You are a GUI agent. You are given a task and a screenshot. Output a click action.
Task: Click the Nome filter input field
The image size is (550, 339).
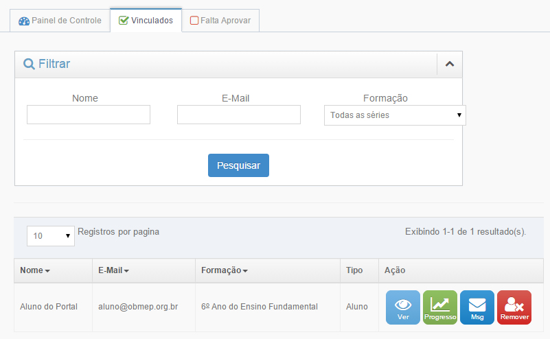89,115
